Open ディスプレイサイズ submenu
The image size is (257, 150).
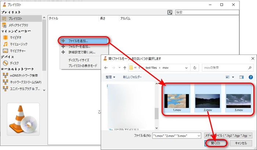(x=79, y=60)
